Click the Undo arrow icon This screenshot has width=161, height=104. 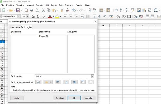coord(74,10)
